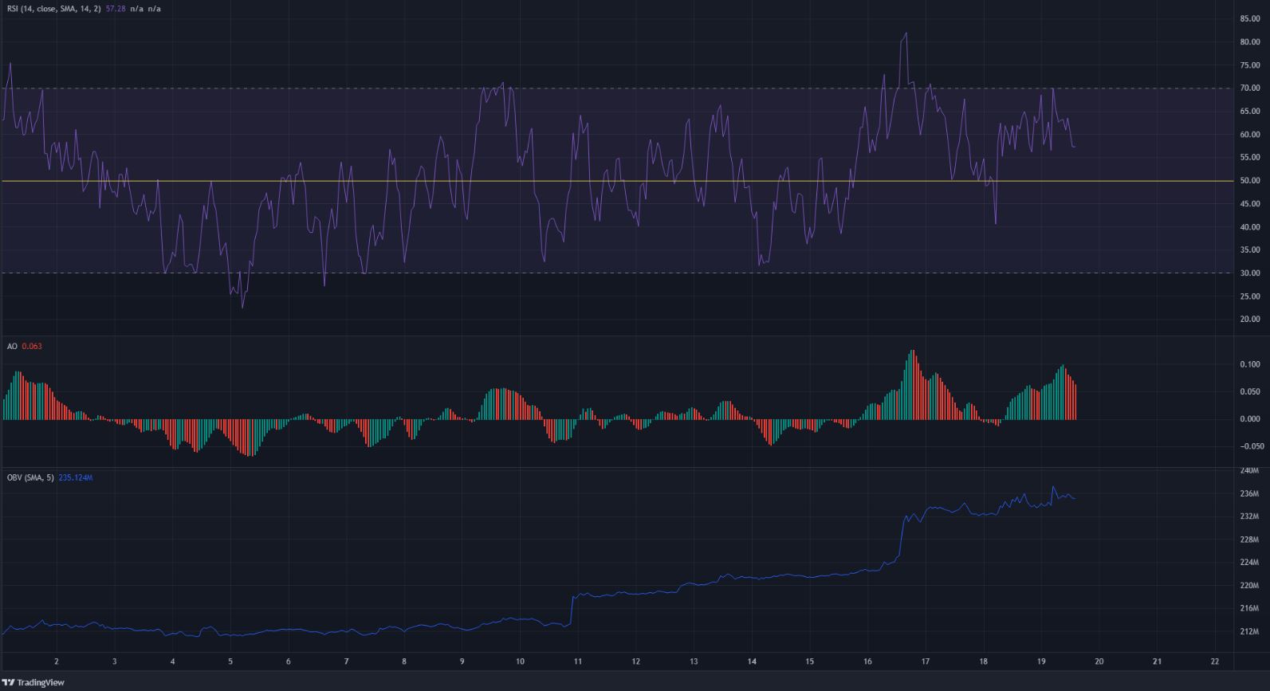Click the AO value 0.063
The image size is (1270, 691).
pos(31,347)
